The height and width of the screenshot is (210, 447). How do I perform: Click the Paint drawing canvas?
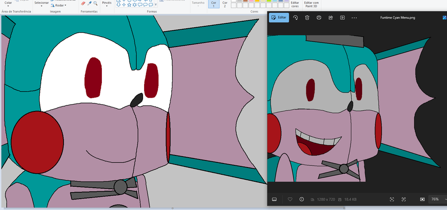tap(134, 111)
